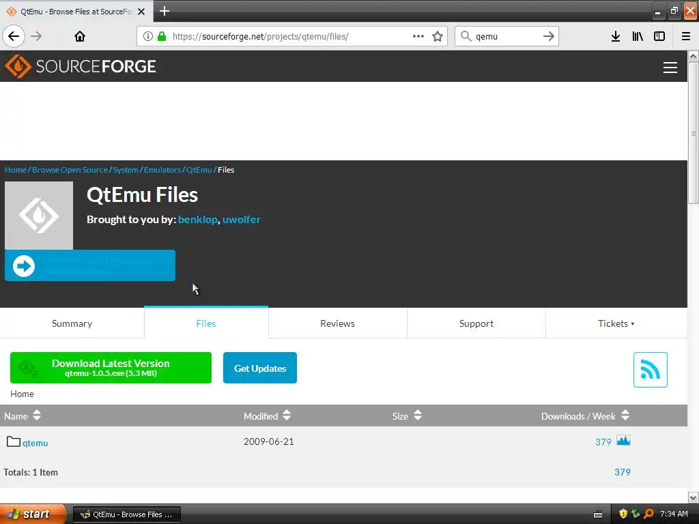Screen dimensions: 699x524
Task: Open Emulators breadcrumb link
Action: coord(162,170)
